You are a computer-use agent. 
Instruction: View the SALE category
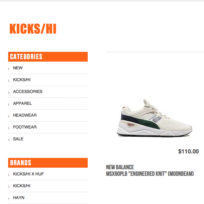click(x=18, y=139)
